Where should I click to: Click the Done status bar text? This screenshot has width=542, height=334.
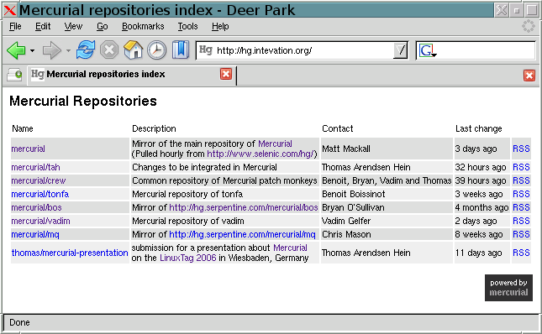19,322
